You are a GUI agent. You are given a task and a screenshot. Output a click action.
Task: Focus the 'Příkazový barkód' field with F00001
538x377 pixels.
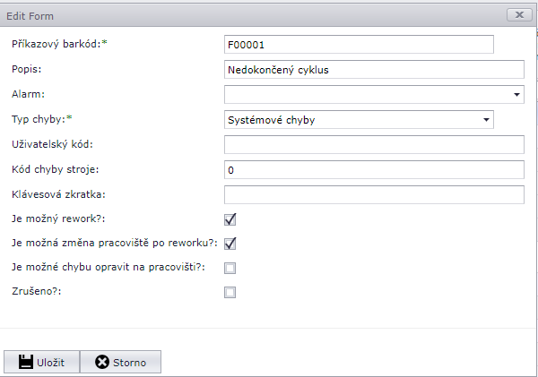359,45
